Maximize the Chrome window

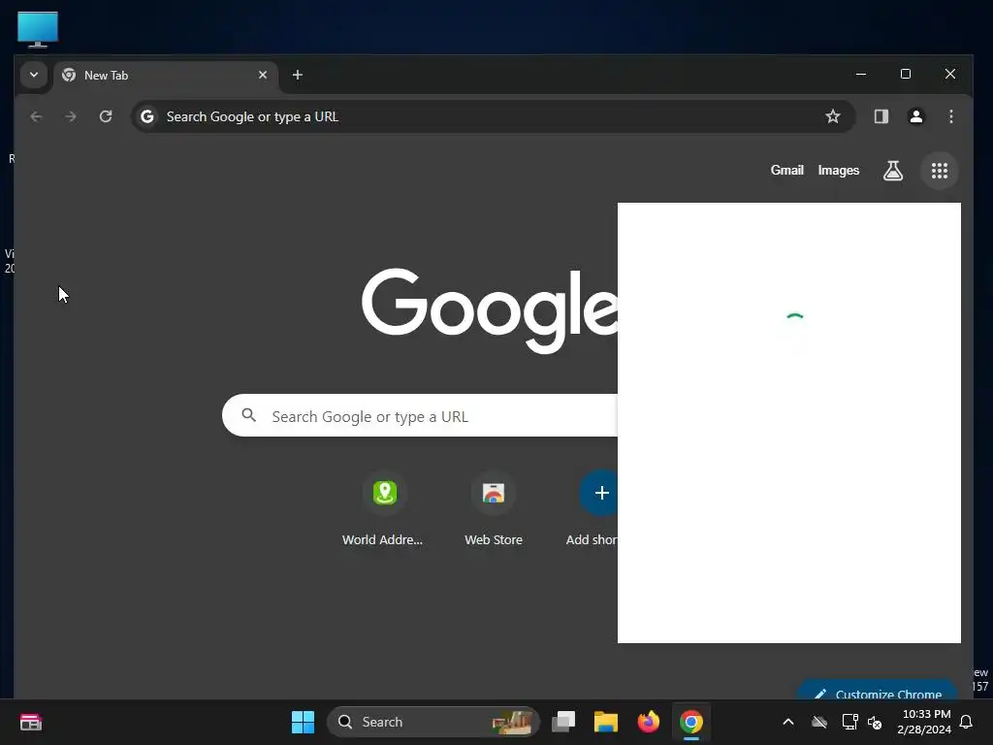[x=906, y=74]
